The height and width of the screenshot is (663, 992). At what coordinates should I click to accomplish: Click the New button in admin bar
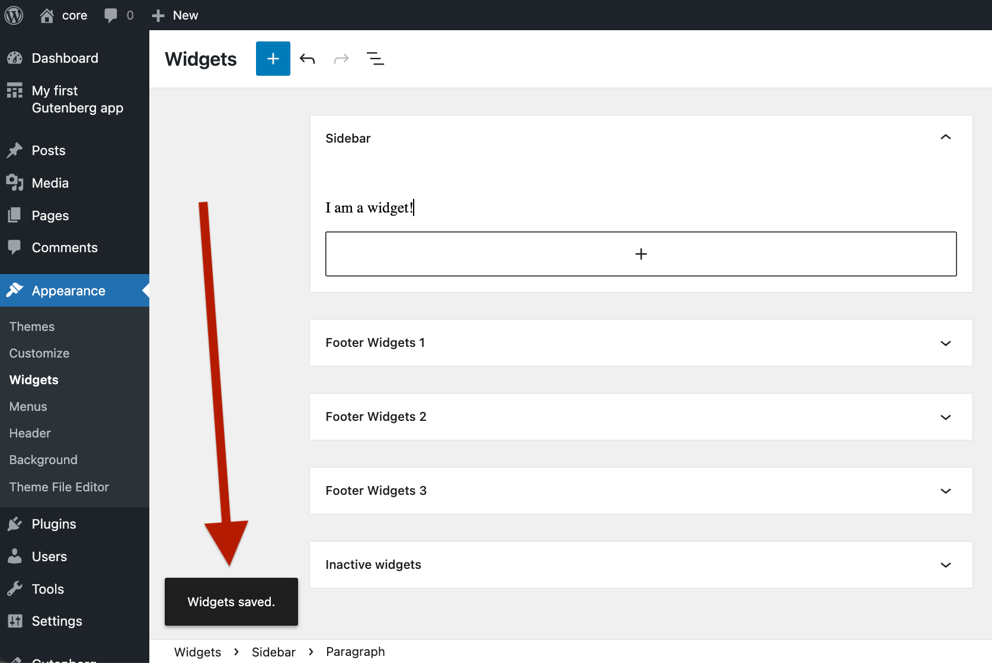click(175, 15)
